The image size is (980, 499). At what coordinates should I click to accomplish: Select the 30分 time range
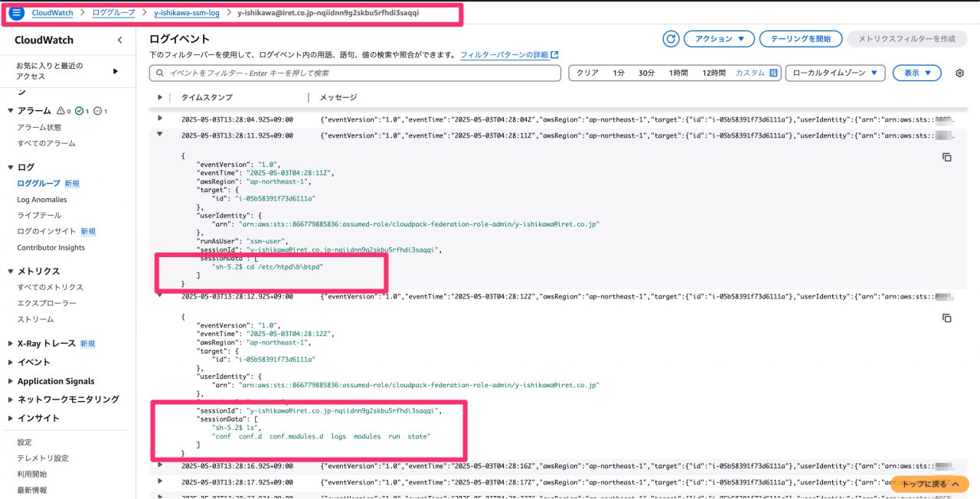647,73
